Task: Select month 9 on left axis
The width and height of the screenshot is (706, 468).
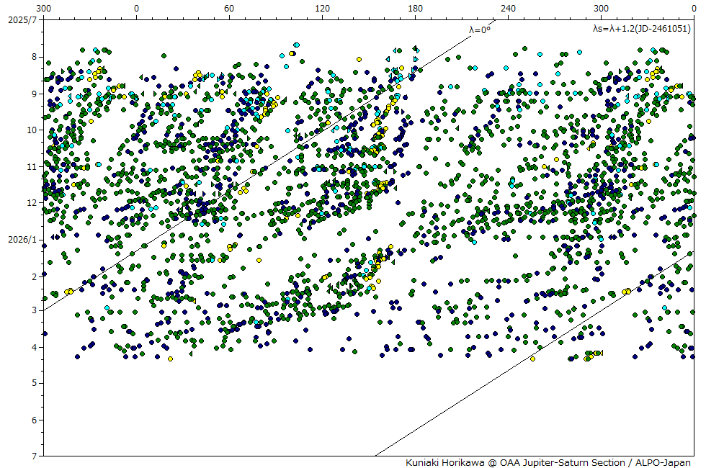Action: pos(34,94)
